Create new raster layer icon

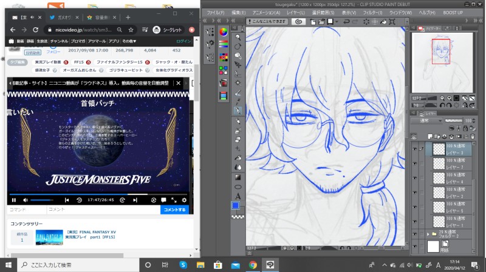point(430,136)
